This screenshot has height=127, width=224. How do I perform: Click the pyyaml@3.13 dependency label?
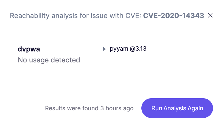[x=128, y=49]
